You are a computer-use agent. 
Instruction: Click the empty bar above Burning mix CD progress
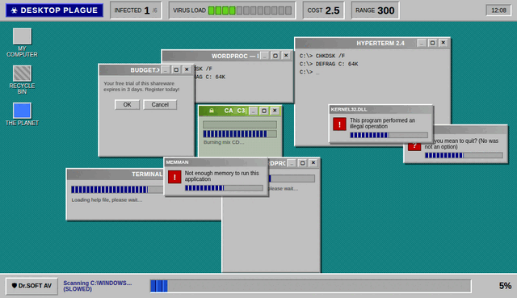[240, 124]
